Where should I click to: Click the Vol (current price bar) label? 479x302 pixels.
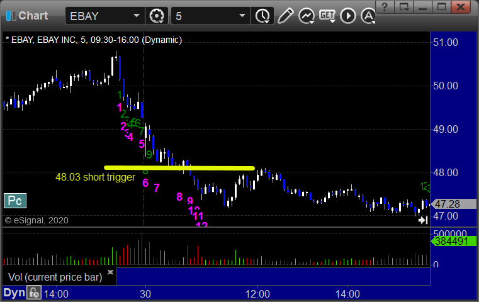(x=55, y=277)
